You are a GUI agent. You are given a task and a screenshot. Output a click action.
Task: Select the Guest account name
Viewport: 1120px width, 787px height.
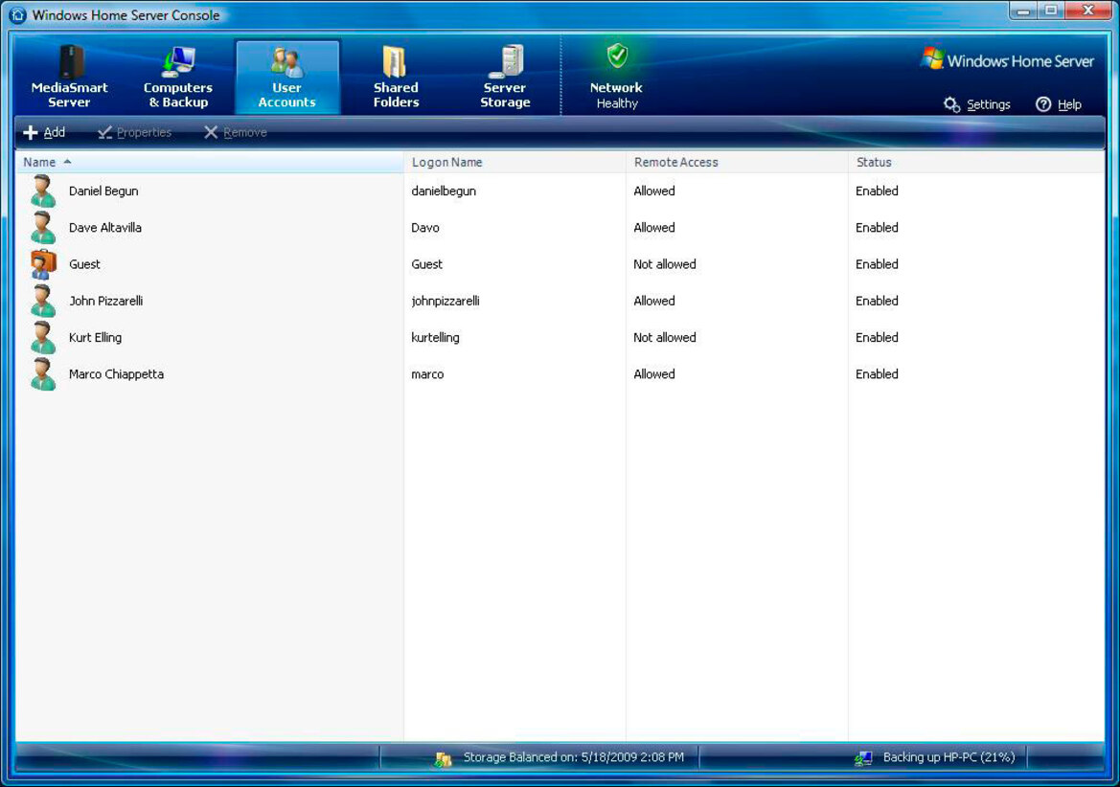[84, 264]
